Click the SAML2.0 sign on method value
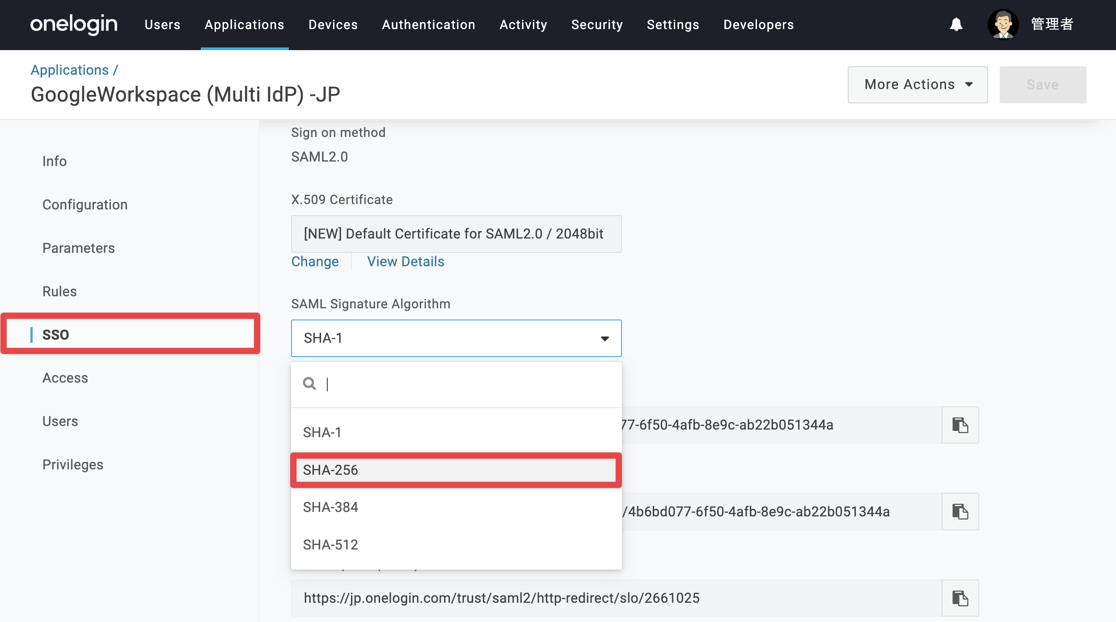 [319, 157]
